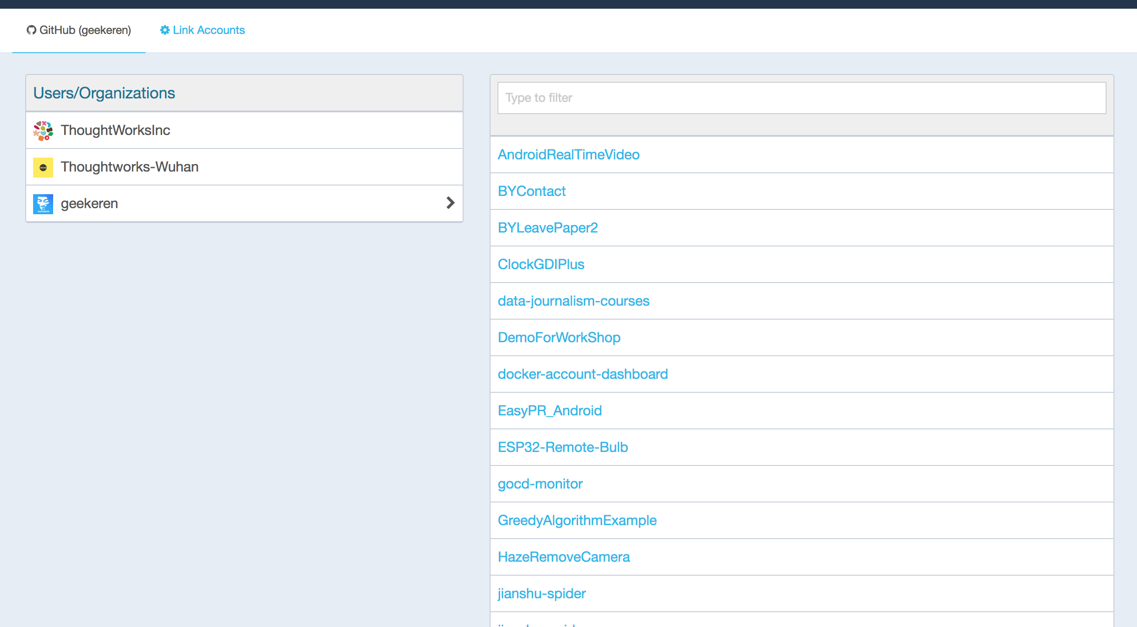Viewport: 1137px width, 627px height.
Task: Click the Thoughtworks-Wuhan yellow avatar icon
Action: pos(43,167)
